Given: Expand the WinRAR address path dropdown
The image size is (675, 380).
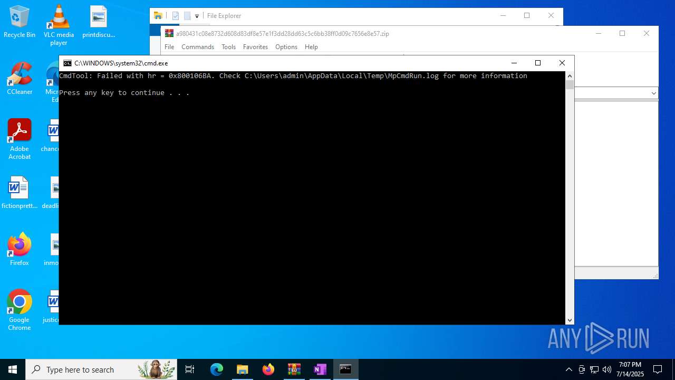Looking at the screenshot, I should coord(653,93).
